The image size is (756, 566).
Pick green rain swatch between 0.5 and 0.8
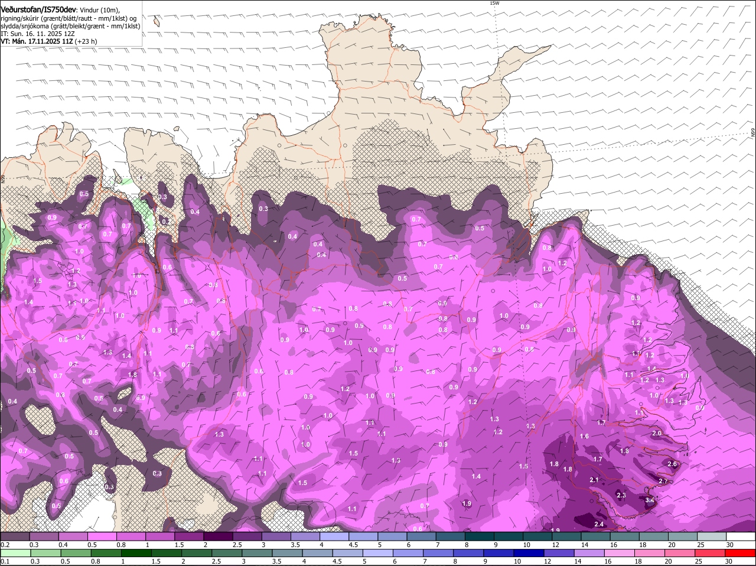[75, 552]
